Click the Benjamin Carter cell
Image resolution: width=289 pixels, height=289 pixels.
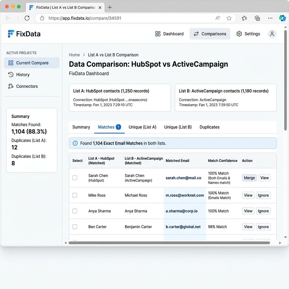click(x=138, y=227)
